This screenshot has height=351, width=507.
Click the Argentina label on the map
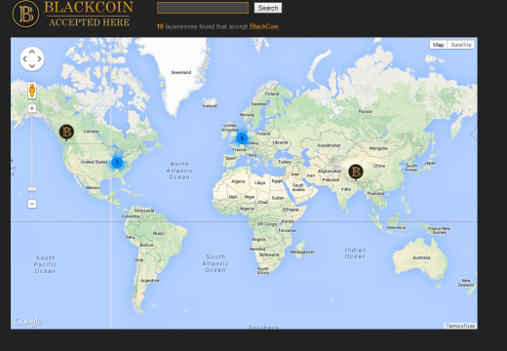pos(149,281)
